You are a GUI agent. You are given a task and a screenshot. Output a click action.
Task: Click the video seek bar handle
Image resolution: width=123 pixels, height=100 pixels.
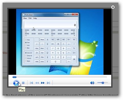14,77
